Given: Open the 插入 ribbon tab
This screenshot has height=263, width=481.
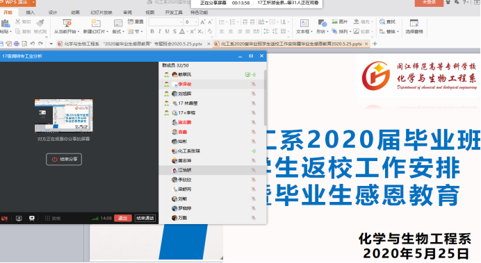Looking at the screenshot, I should (30, 12).
